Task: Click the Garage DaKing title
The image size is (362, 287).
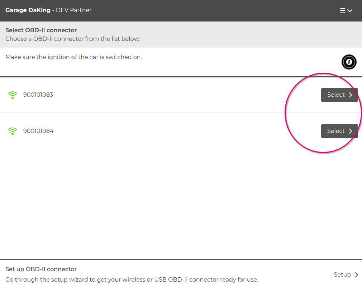Action: 28,10
